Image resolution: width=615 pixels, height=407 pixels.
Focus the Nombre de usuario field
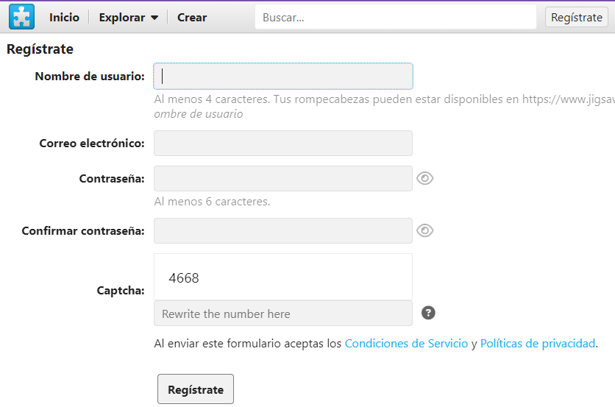pos(283,76)
